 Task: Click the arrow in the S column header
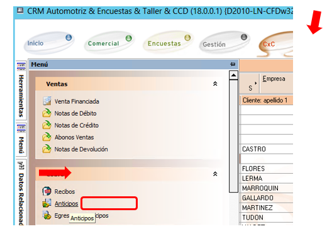coord(256,83)
